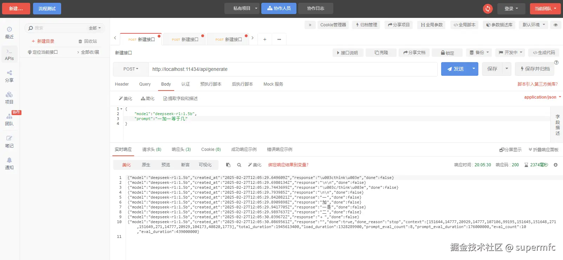Open the save button arrow dropdown
The image size is (563, 260).
[506, 69]
